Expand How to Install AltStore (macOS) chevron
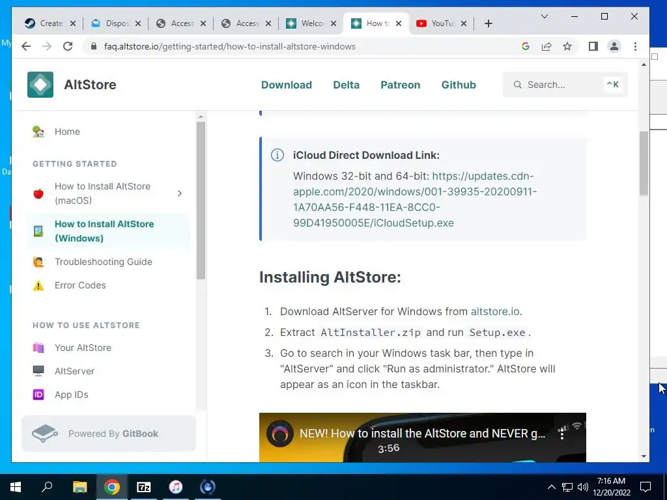Screen dimensions: 667x500 point(180,193)
